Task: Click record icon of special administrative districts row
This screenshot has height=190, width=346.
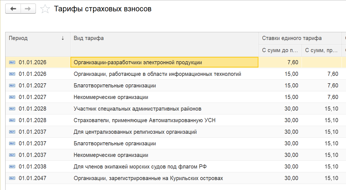Action: click(12, 109)
